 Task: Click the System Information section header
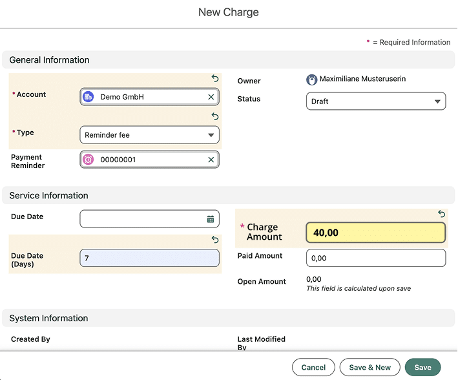pos(228,318)
